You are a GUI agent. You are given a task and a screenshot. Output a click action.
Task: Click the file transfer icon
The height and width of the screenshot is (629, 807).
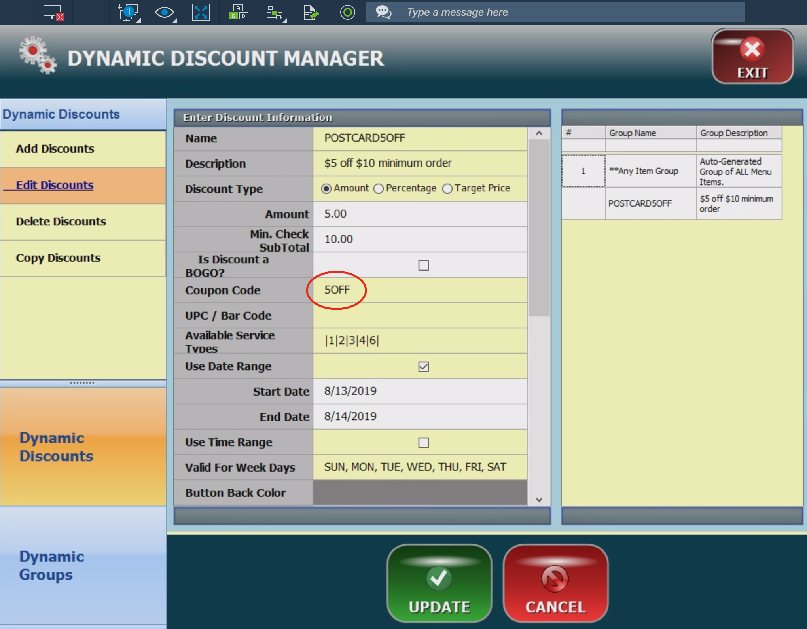tap(311, 12)
